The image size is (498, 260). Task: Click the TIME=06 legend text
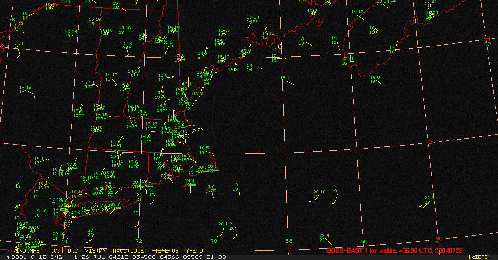(x=166, y=251)
